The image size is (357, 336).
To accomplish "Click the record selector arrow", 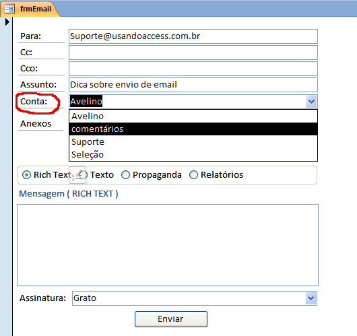I will [x=7, y=22].
